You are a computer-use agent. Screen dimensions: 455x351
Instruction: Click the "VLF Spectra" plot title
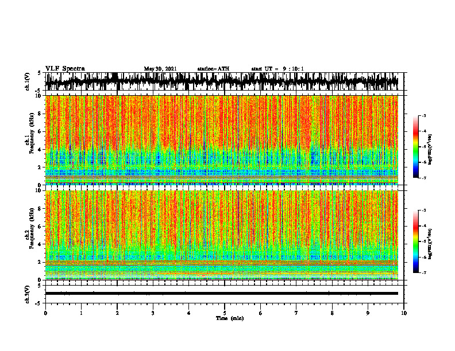point(65,69)
